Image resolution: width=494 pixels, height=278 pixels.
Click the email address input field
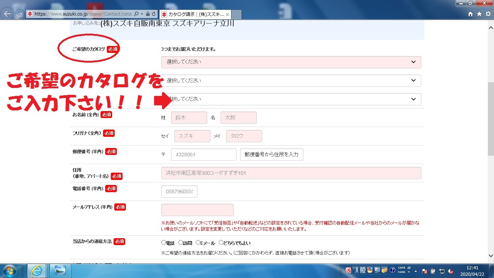pos(197,210)
